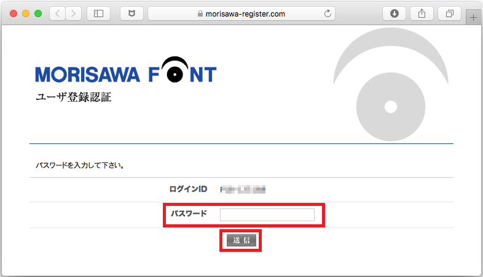Reload the morisawa-register.com page
This screenshot has height=277, width=483.
pyautogui.click(x=328, y=13)
